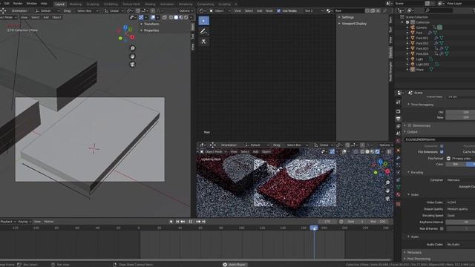Toggle the Collection exclude checkbox in outliner

(407, 22)
